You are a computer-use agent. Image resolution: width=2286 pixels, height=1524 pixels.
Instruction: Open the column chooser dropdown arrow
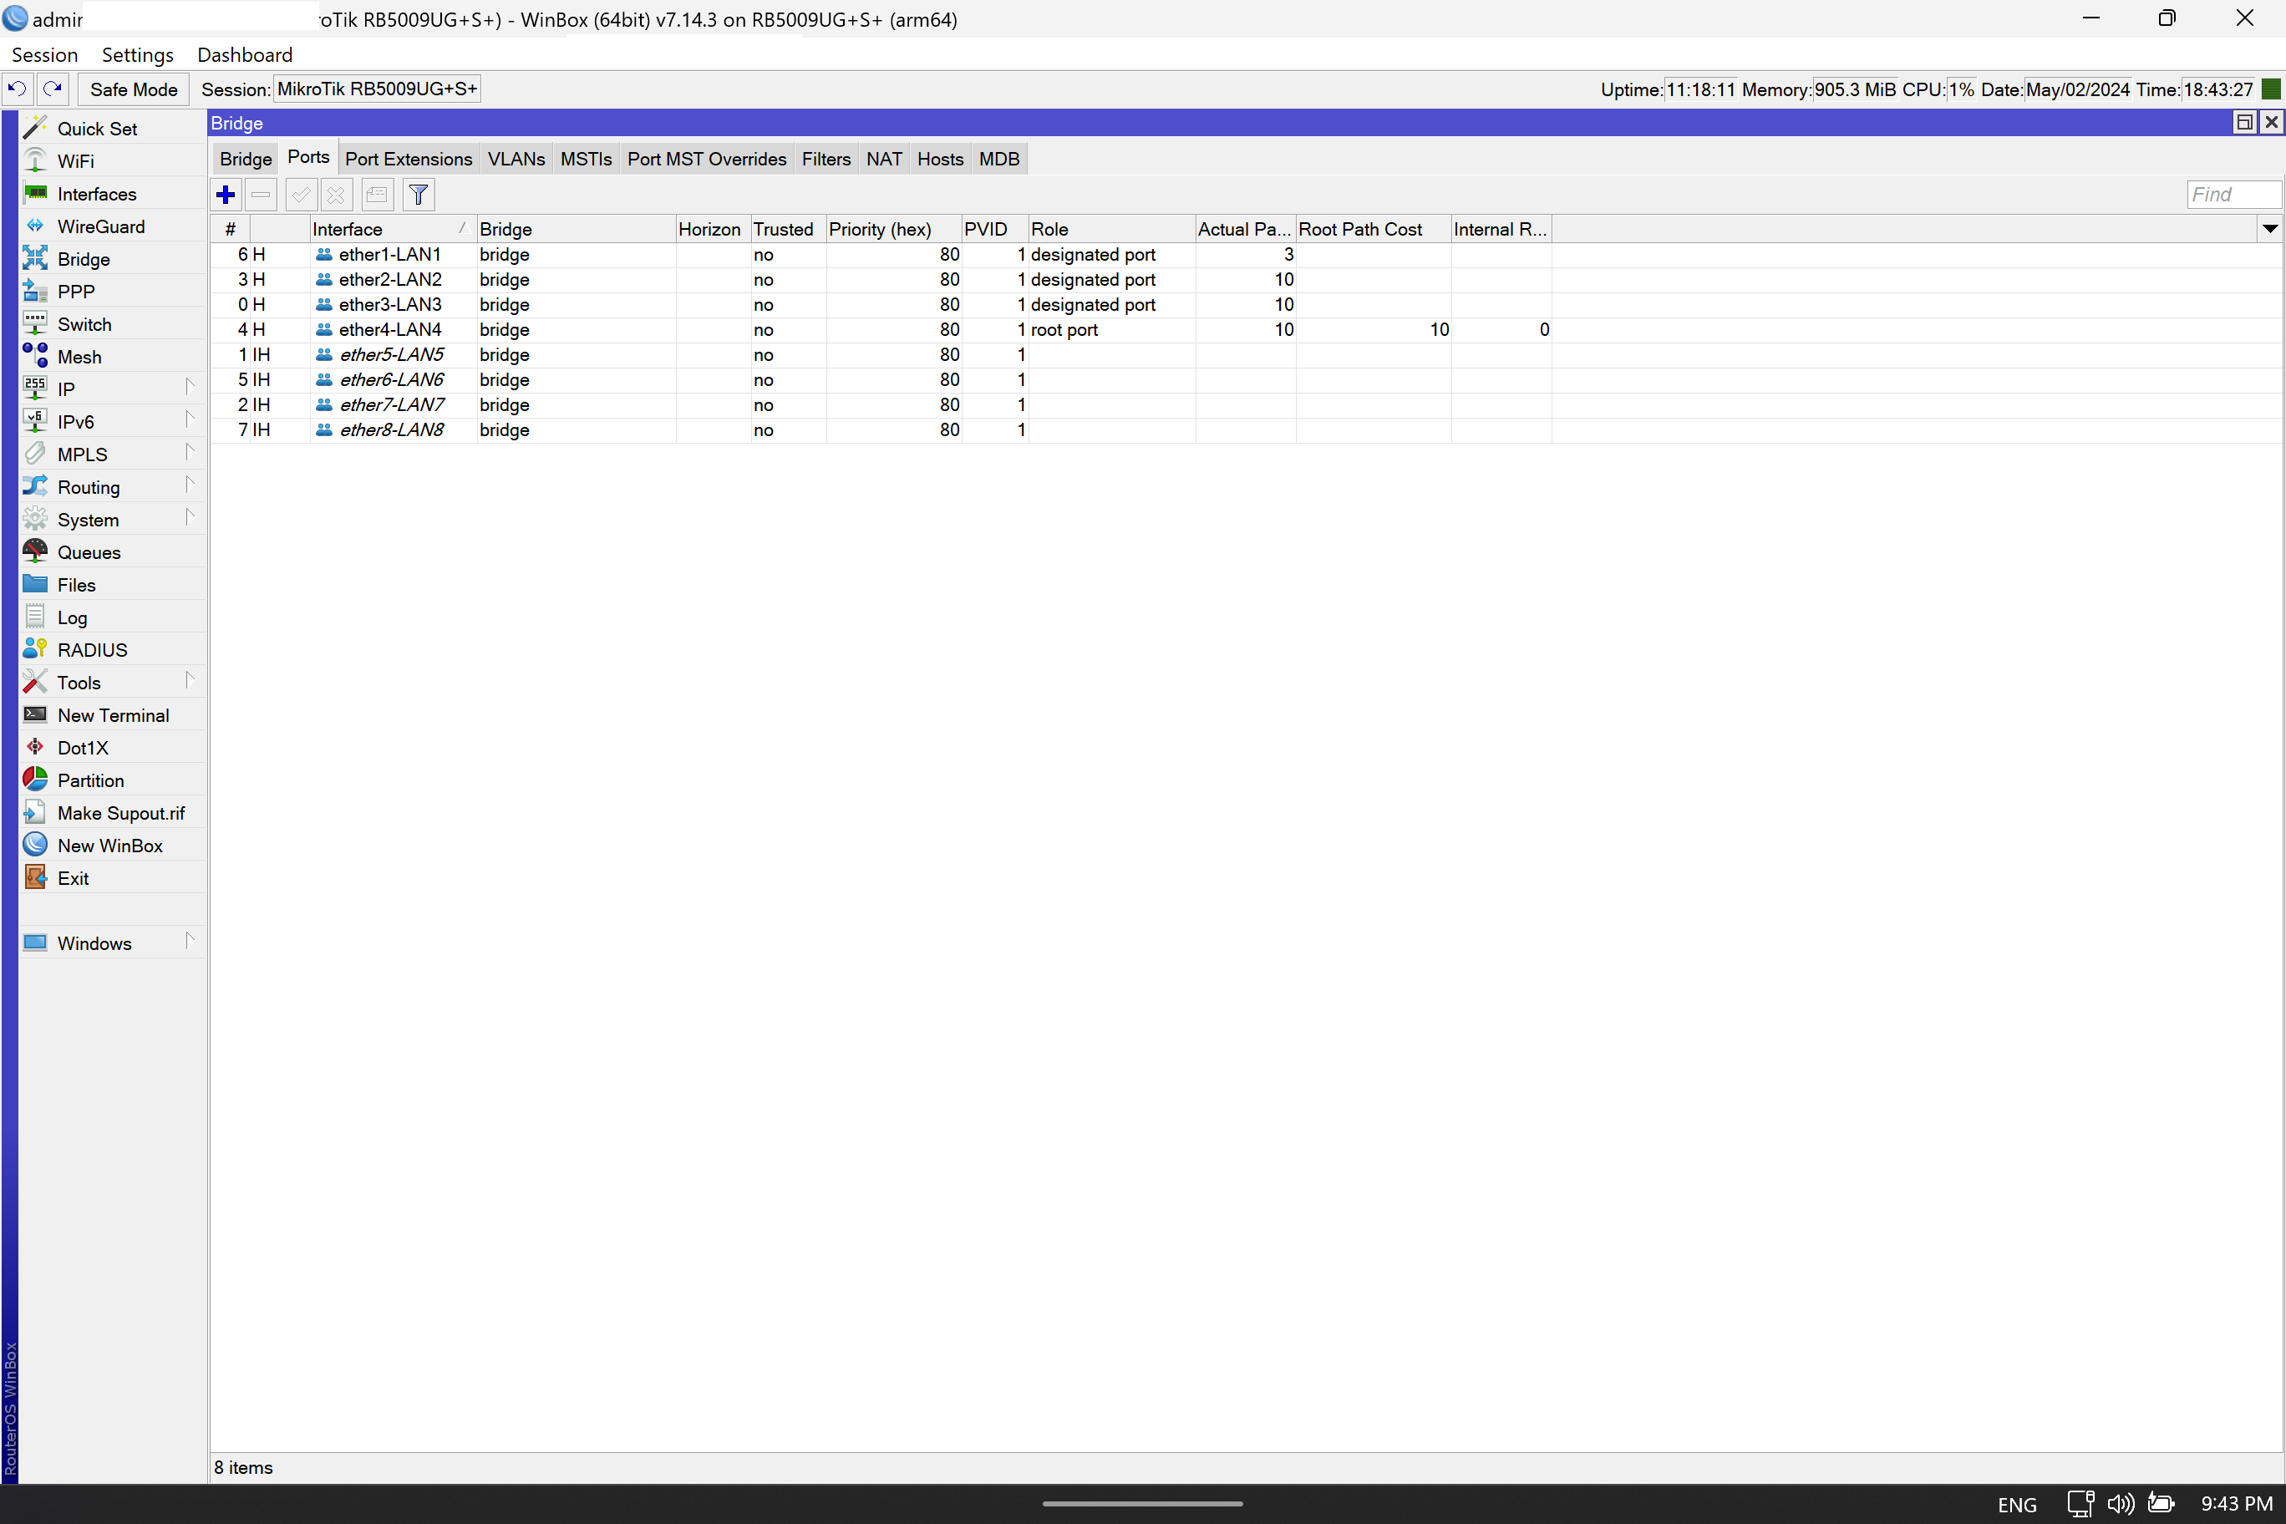click(x=2269, y=230)
